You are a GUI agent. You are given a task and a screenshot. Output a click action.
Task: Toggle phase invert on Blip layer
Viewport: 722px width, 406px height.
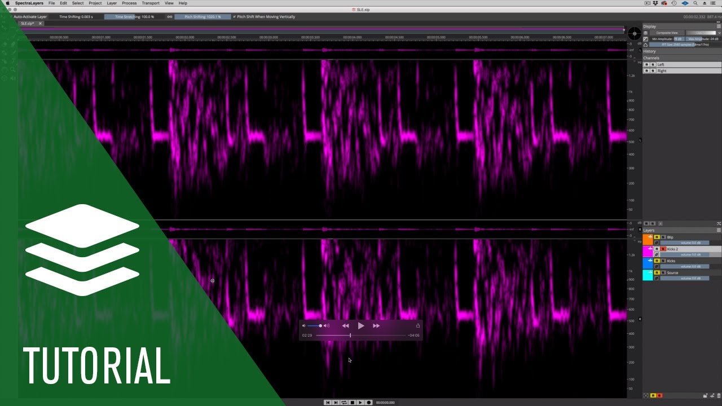[657, 242]
